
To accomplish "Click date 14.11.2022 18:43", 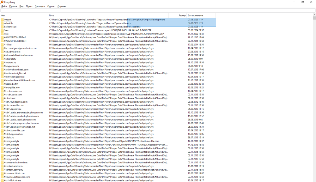I will coord(196,34).
